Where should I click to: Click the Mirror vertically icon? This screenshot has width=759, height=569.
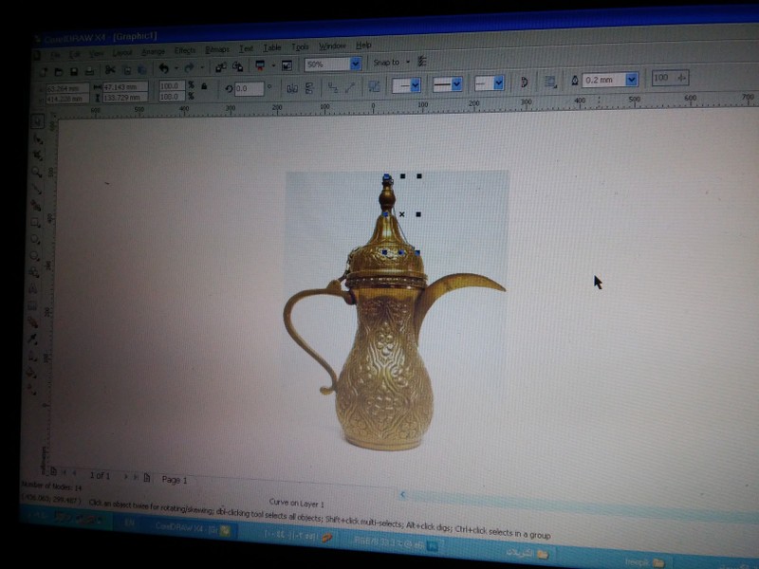(309, 87)
